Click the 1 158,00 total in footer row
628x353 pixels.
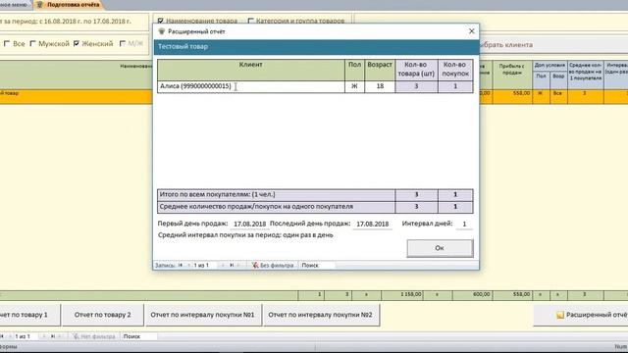pos(401,295)
